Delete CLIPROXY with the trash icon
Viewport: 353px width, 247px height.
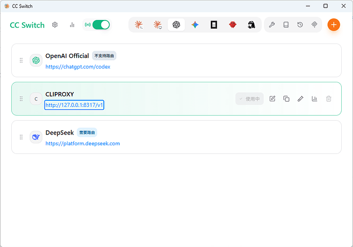pyautogui.click(x=328, y=99)
